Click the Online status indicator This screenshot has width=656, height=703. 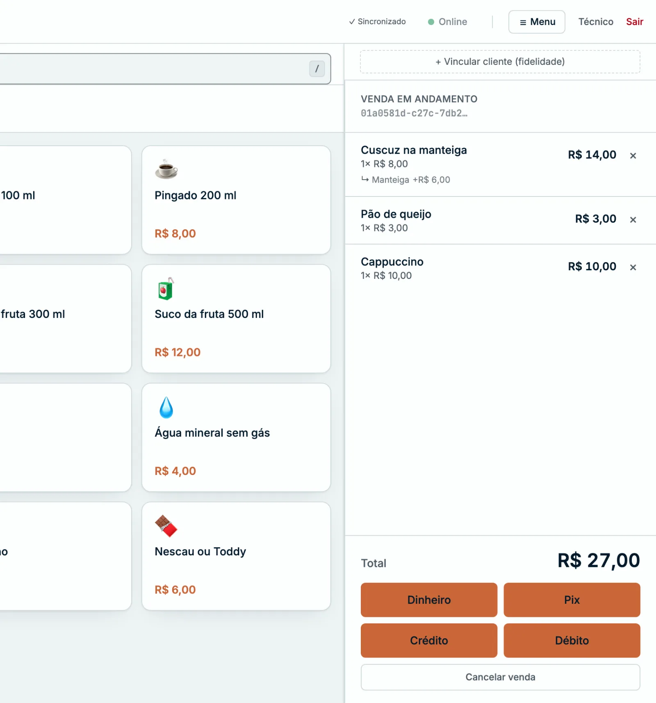[447, 22]
